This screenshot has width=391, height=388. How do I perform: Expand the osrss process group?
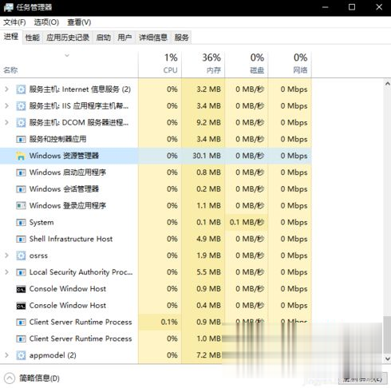6,255
